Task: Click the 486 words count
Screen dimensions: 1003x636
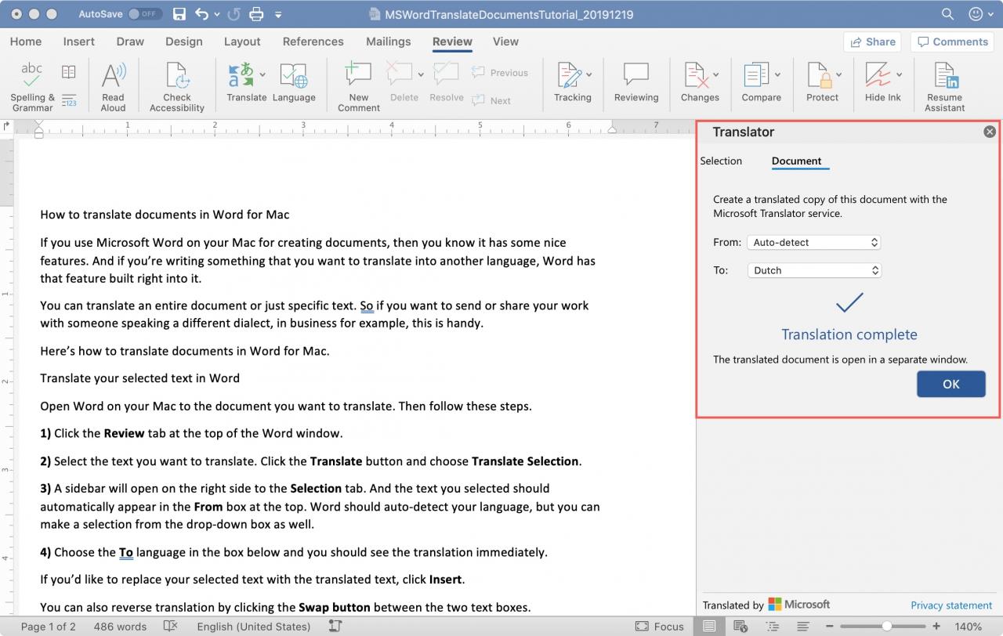Action: (x=120, y=626)
